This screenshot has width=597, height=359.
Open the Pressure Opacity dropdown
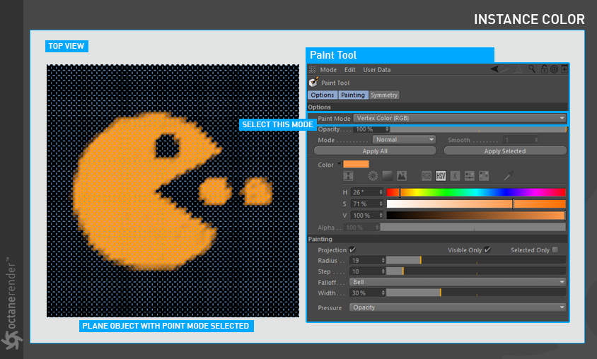(457, 307)
